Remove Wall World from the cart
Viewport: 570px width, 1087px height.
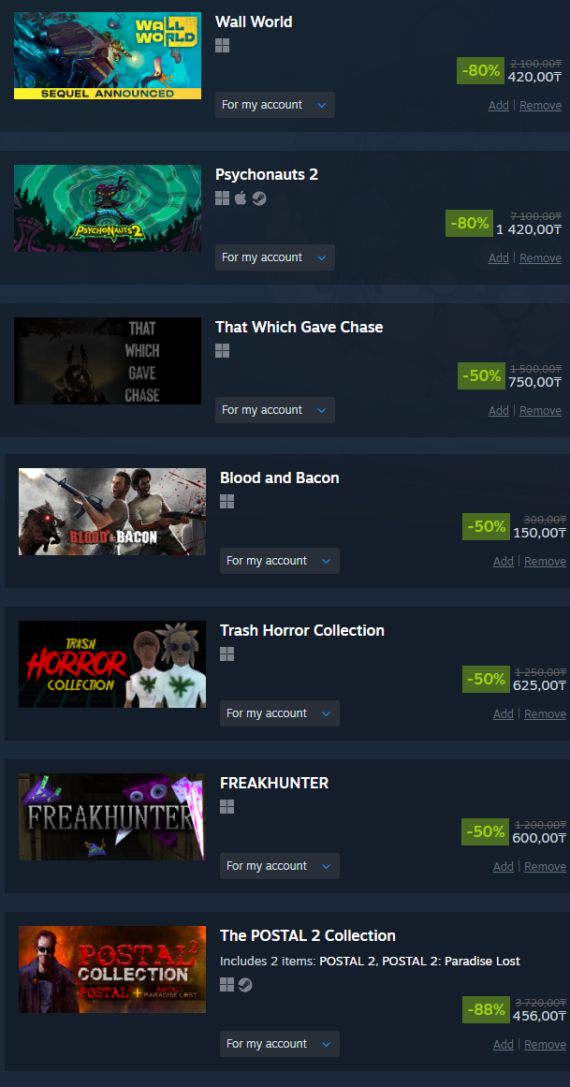tap(540, 106)
